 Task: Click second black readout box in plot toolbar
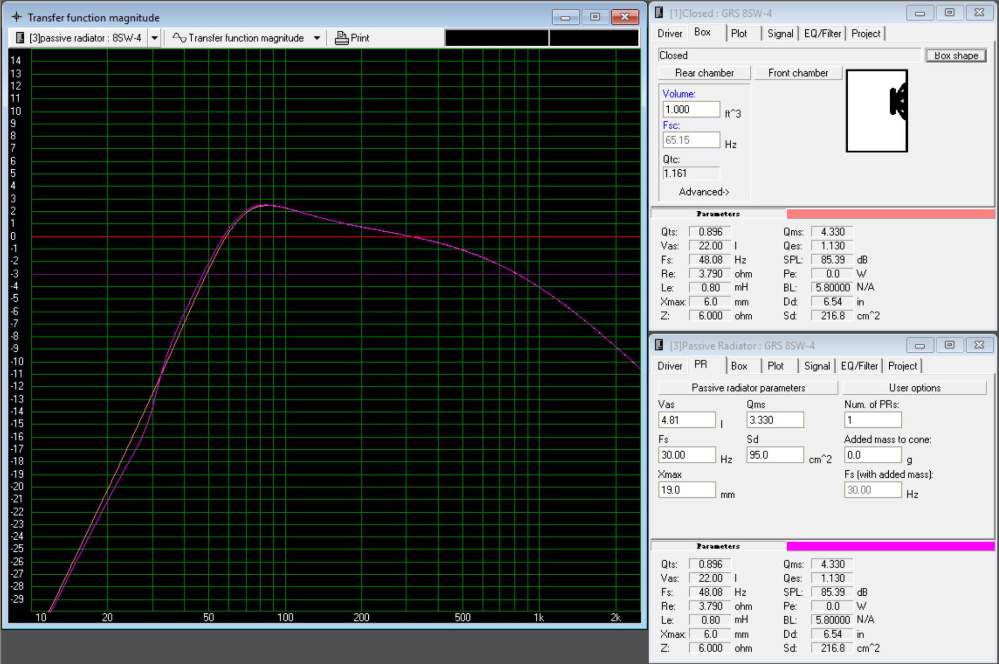594,38
